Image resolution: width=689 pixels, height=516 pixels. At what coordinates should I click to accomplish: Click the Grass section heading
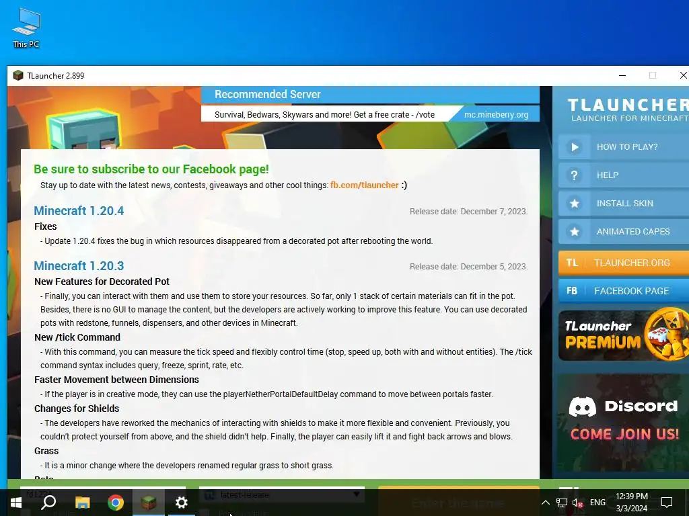click(x=46, y=451)
